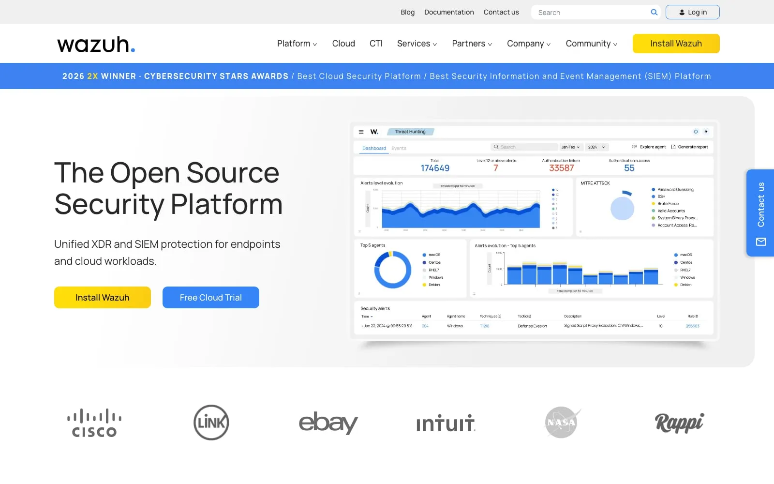Open the CTI menu item

(x=376, y=44)
